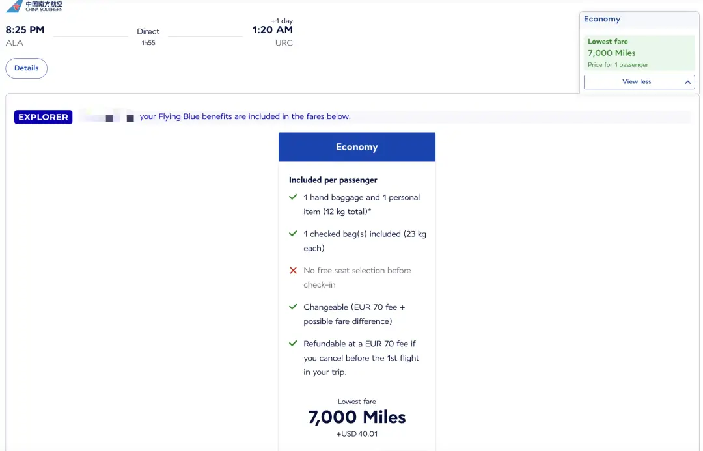Viewport: 703px width, 451px height.
Task: Click the EXPLORER membership badge
Action: coord(43,117)
